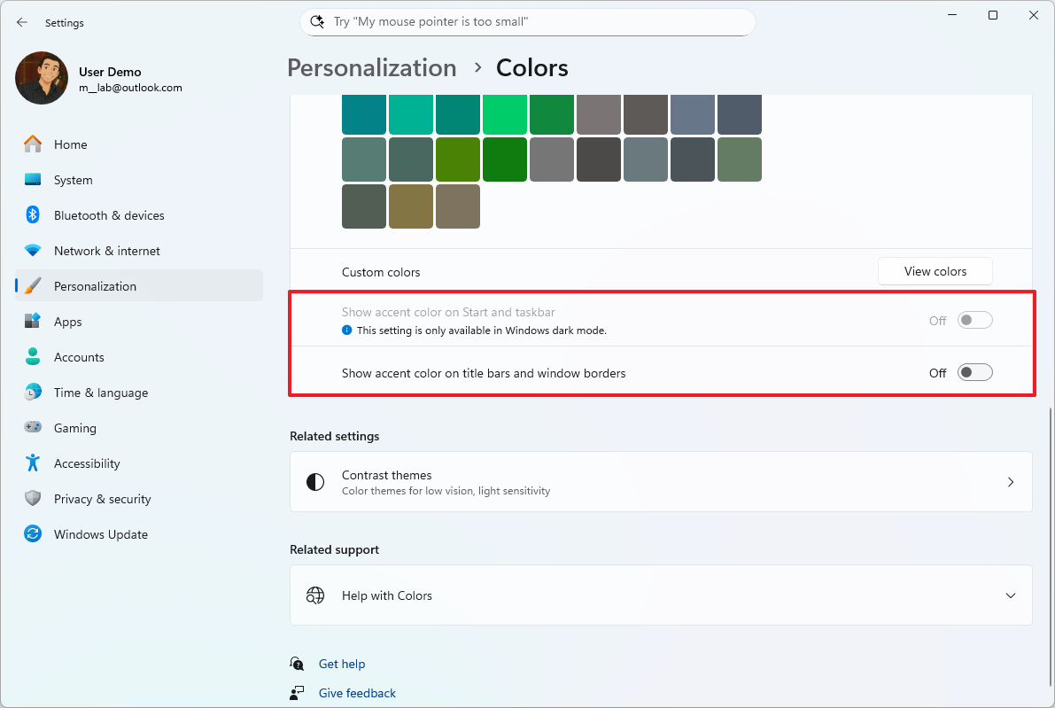Screen dimensions: 1055x708
Task: Click the settings search field
Action: pos(527,21)
